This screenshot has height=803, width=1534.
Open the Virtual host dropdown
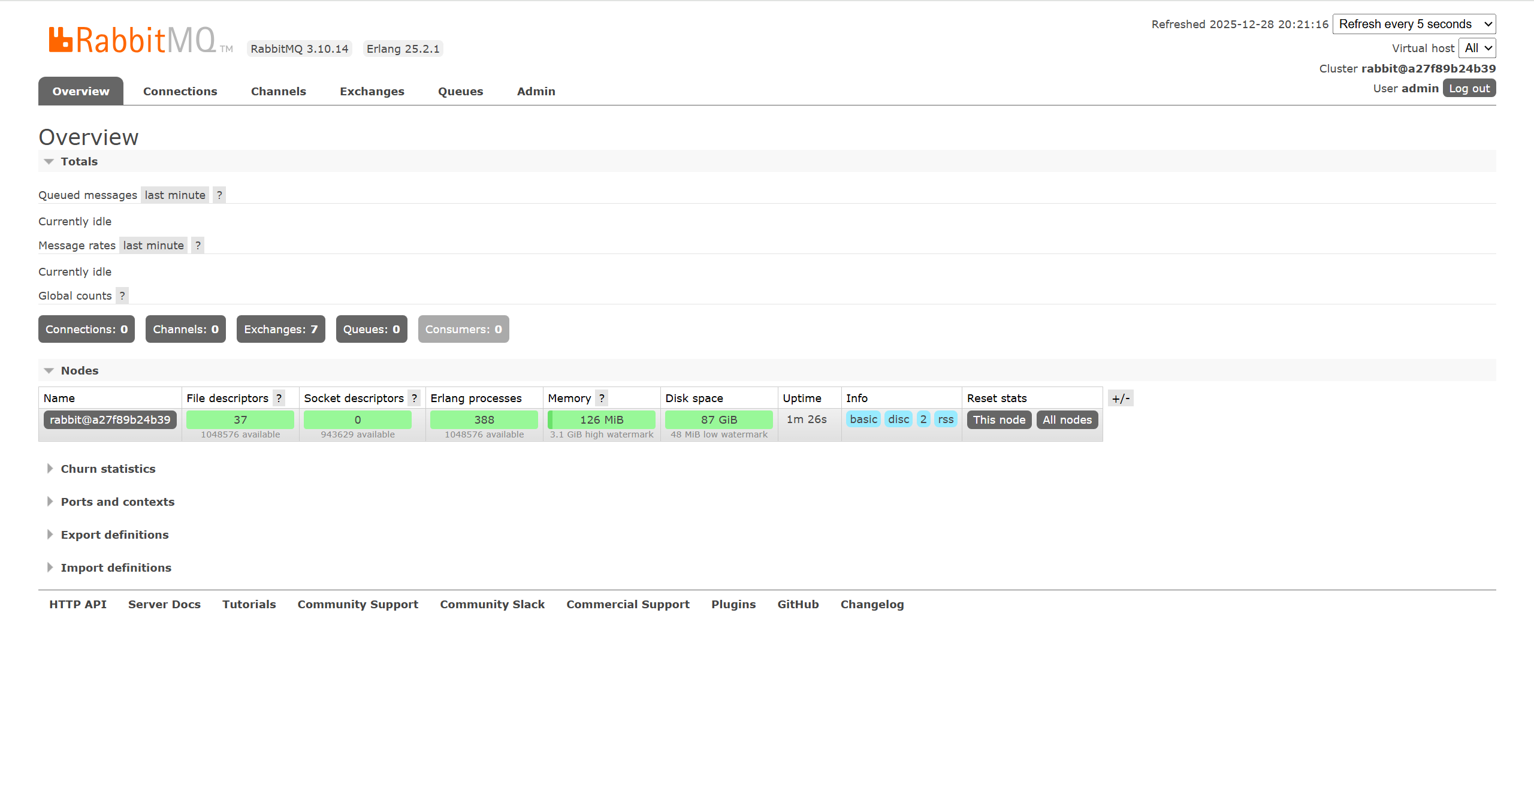click(x=1477, y=48)
